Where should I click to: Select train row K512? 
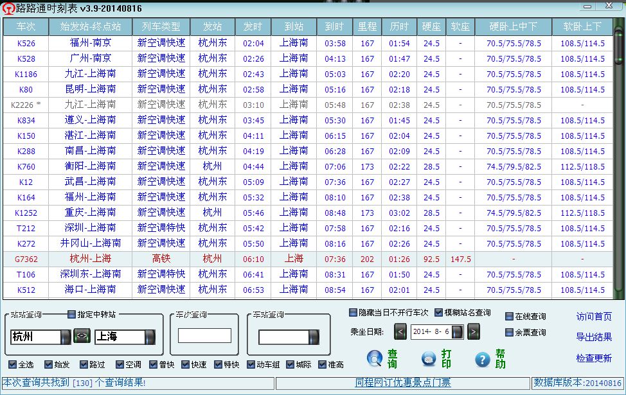click(x=308, y=290)
